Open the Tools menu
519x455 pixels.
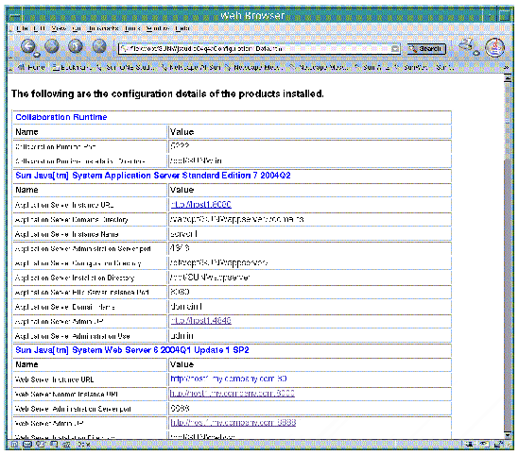[x=132, y=28]
